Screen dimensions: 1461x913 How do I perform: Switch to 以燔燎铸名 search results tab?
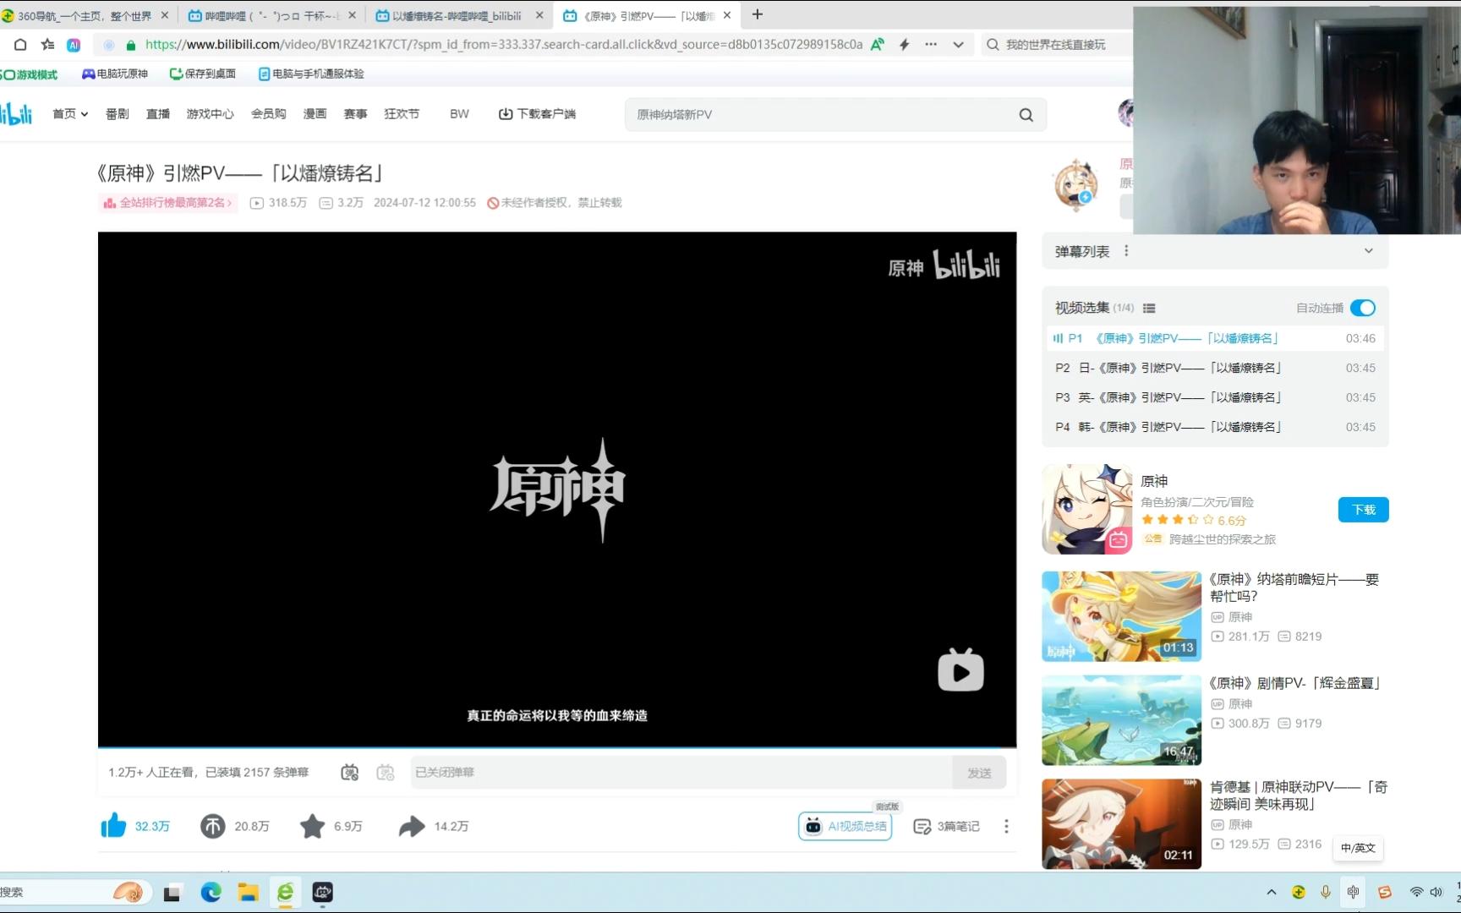(x=459, y=15)
